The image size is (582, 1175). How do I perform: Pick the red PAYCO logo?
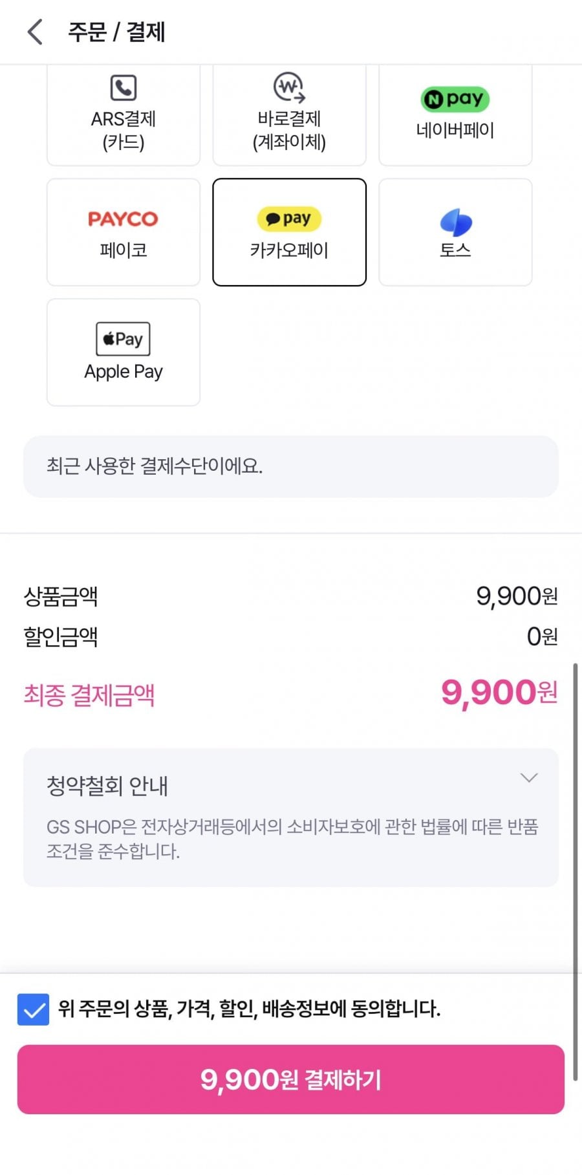123,219
